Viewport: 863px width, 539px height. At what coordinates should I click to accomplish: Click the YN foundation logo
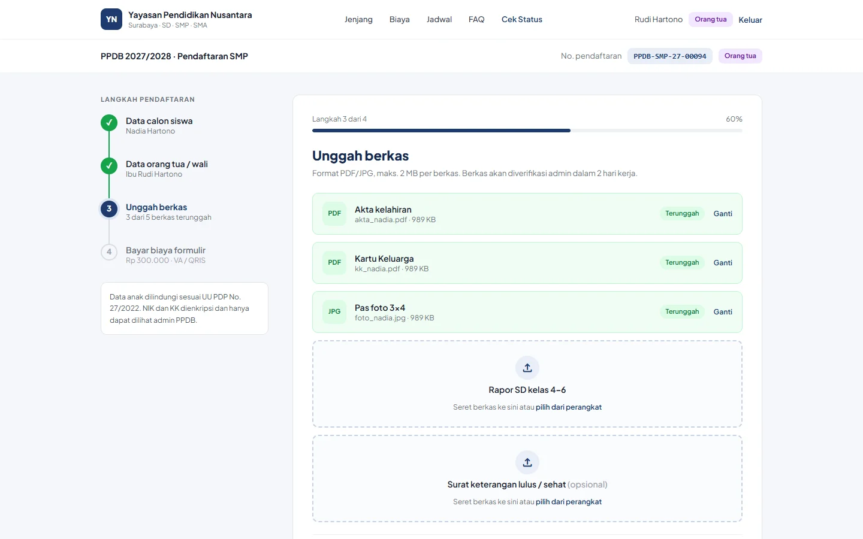point(111,19)
